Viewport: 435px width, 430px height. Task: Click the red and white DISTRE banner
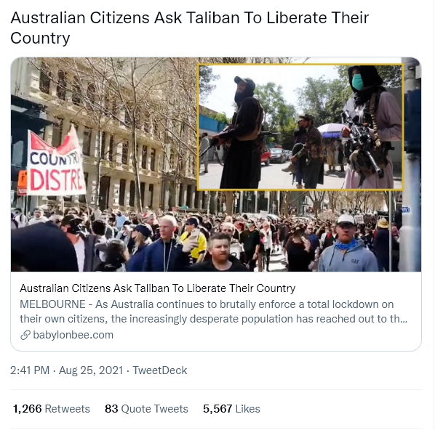pos(56,163)
